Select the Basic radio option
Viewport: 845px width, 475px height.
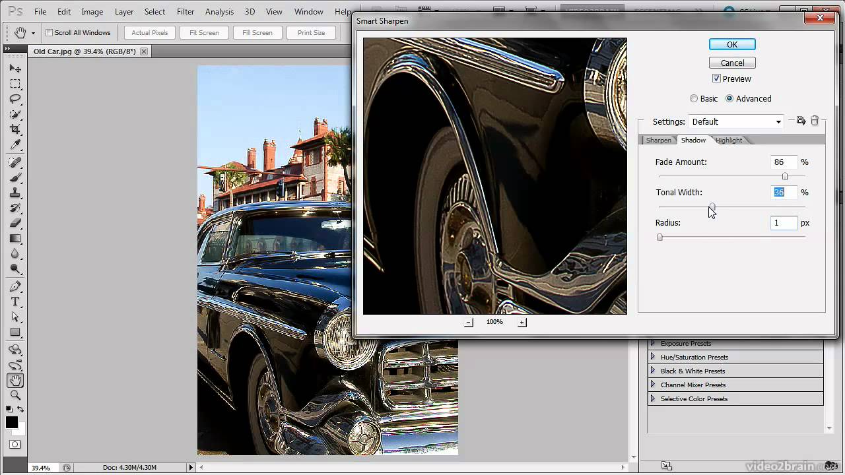(693, 98)
